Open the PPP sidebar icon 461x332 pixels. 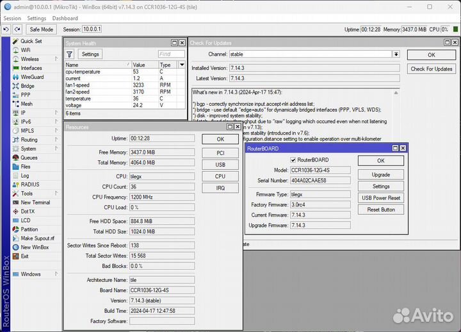point(15,95)
